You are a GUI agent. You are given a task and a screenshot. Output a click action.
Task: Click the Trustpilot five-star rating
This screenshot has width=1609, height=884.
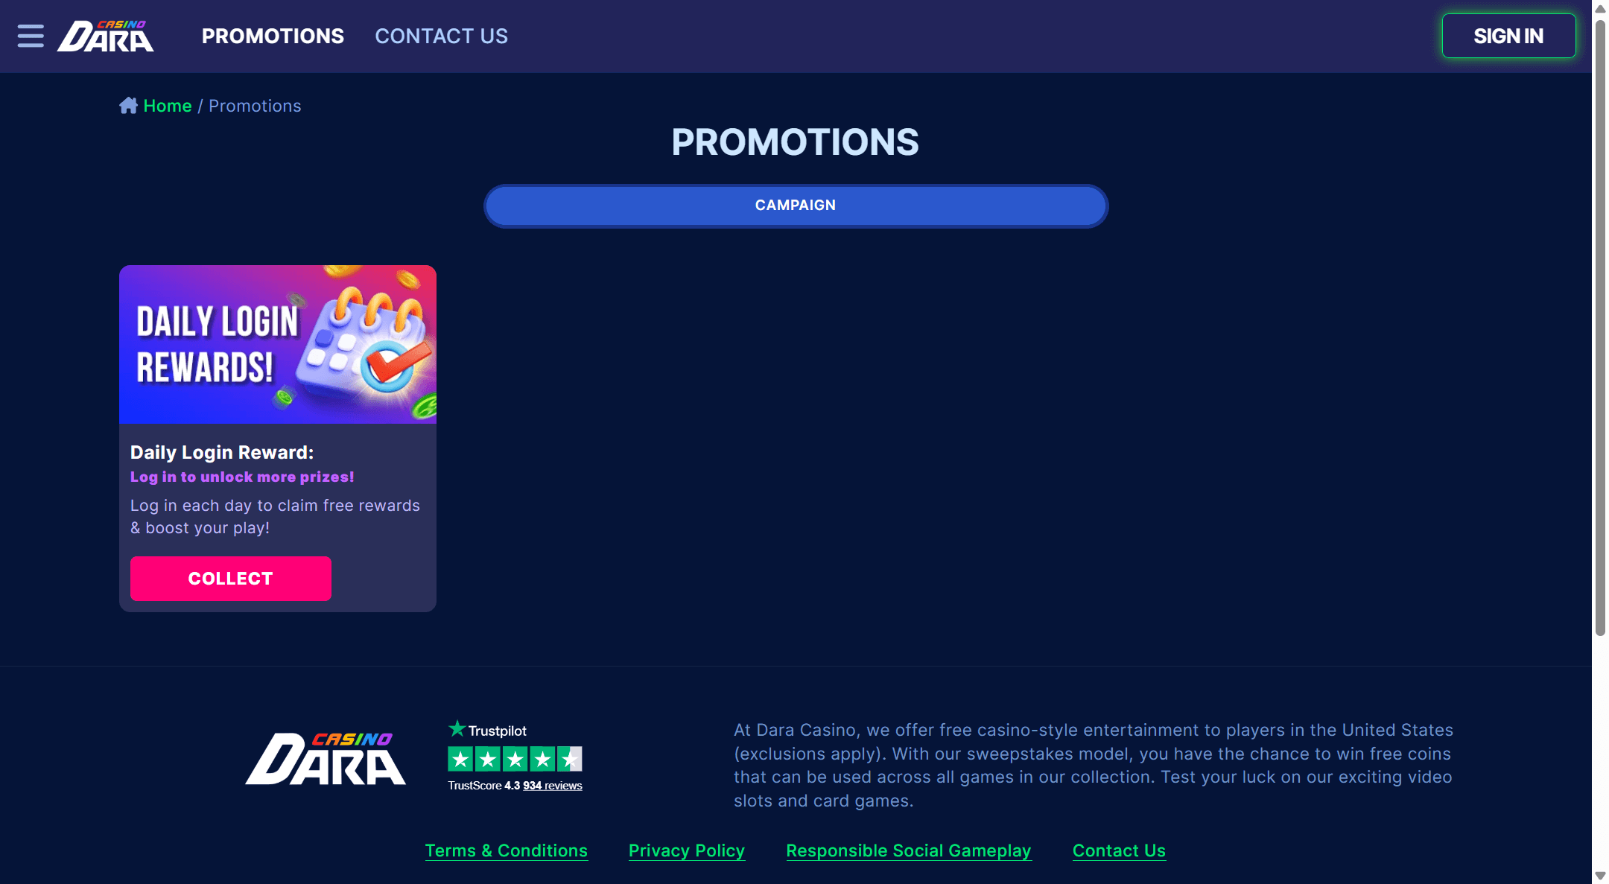coord(515,760)
